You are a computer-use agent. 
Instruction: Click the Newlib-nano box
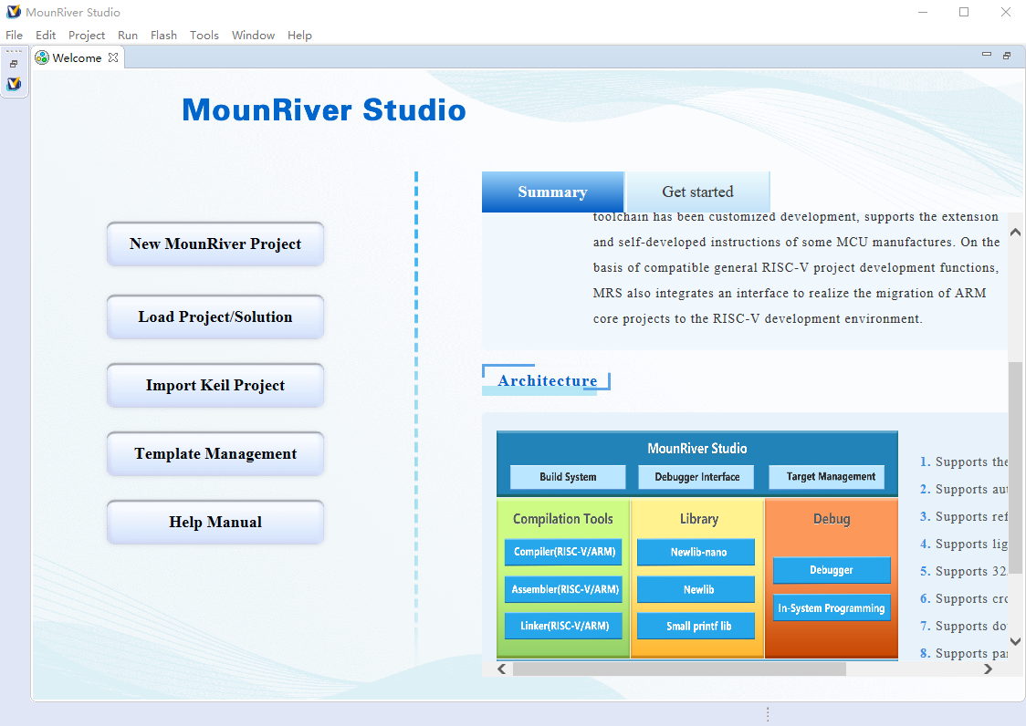coord(698,552)
